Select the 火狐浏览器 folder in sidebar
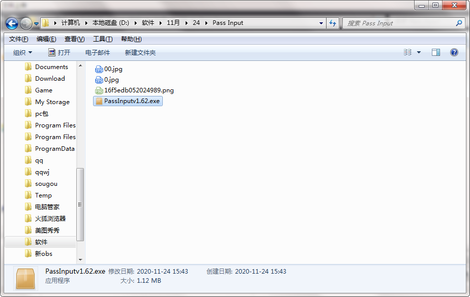This screenshot has width=470, height=297. pos(50,219)
